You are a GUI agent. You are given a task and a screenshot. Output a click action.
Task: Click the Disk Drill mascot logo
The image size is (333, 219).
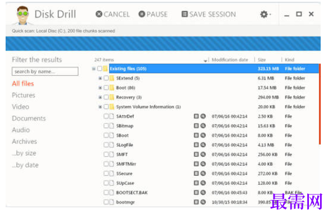click(22, 15)
